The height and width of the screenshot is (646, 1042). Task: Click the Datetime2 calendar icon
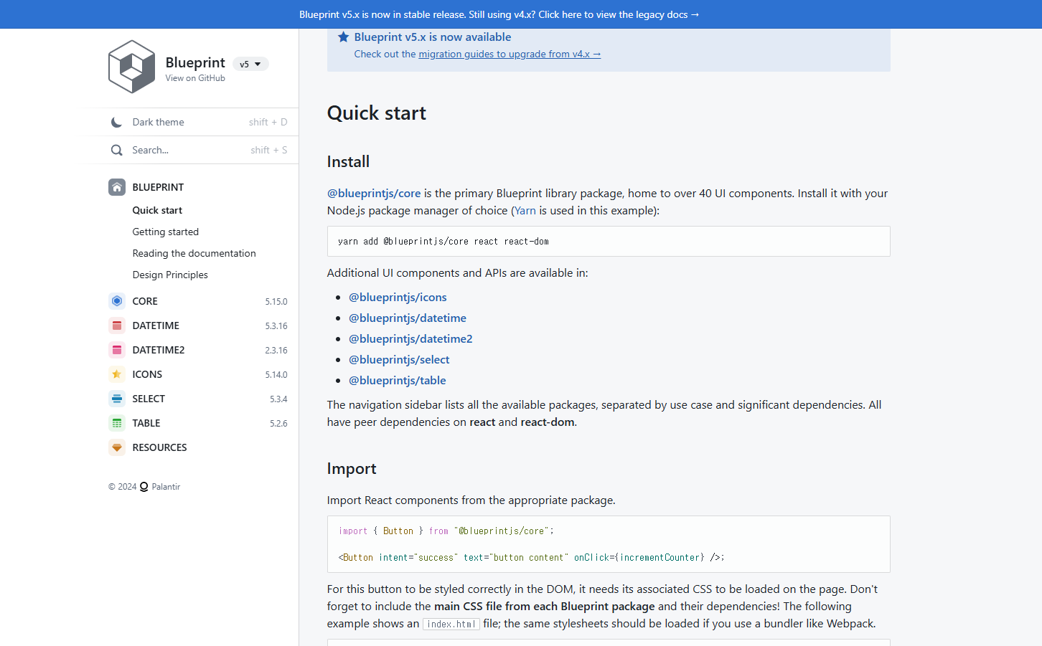click(117, 350)
